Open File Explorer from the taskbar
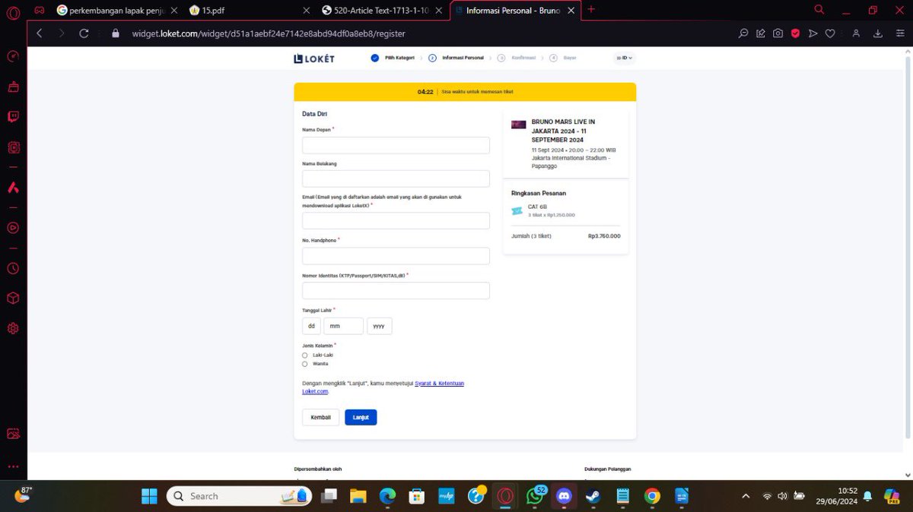The width and height of the screenshot is (913, 512). coord(358,496)
